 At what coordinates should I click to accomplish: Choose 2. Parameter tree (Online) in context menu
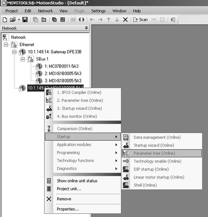pyautogui.click(x=80, y=100)
